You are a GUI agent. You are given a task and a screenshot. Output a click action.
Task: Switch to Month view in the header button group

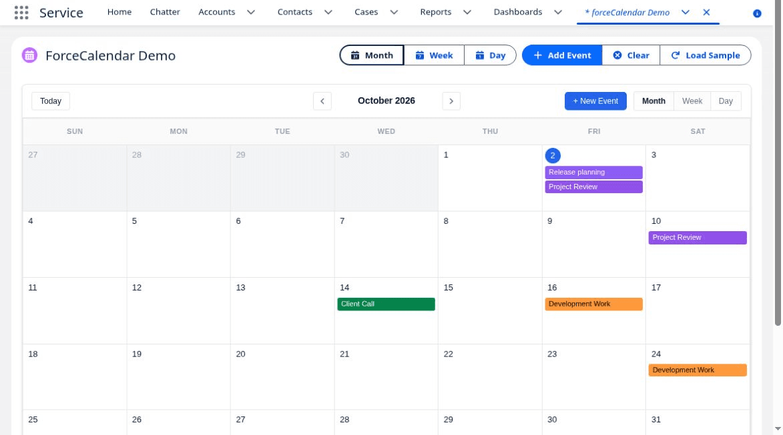pyautogui.click(x=372, y=55)
